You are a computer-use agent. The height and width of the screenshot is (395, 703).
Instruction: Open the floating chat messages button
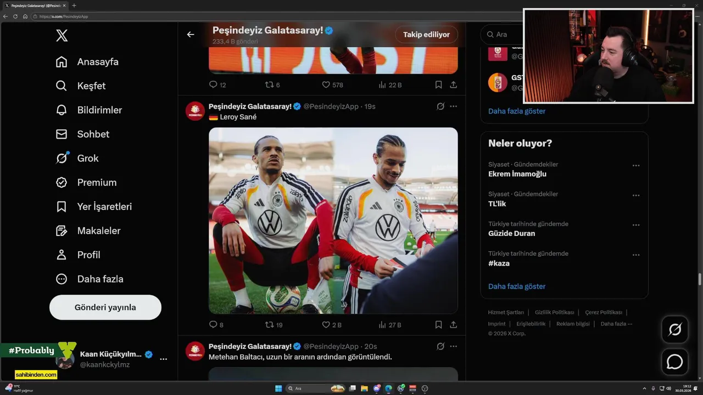click(674, 362)
